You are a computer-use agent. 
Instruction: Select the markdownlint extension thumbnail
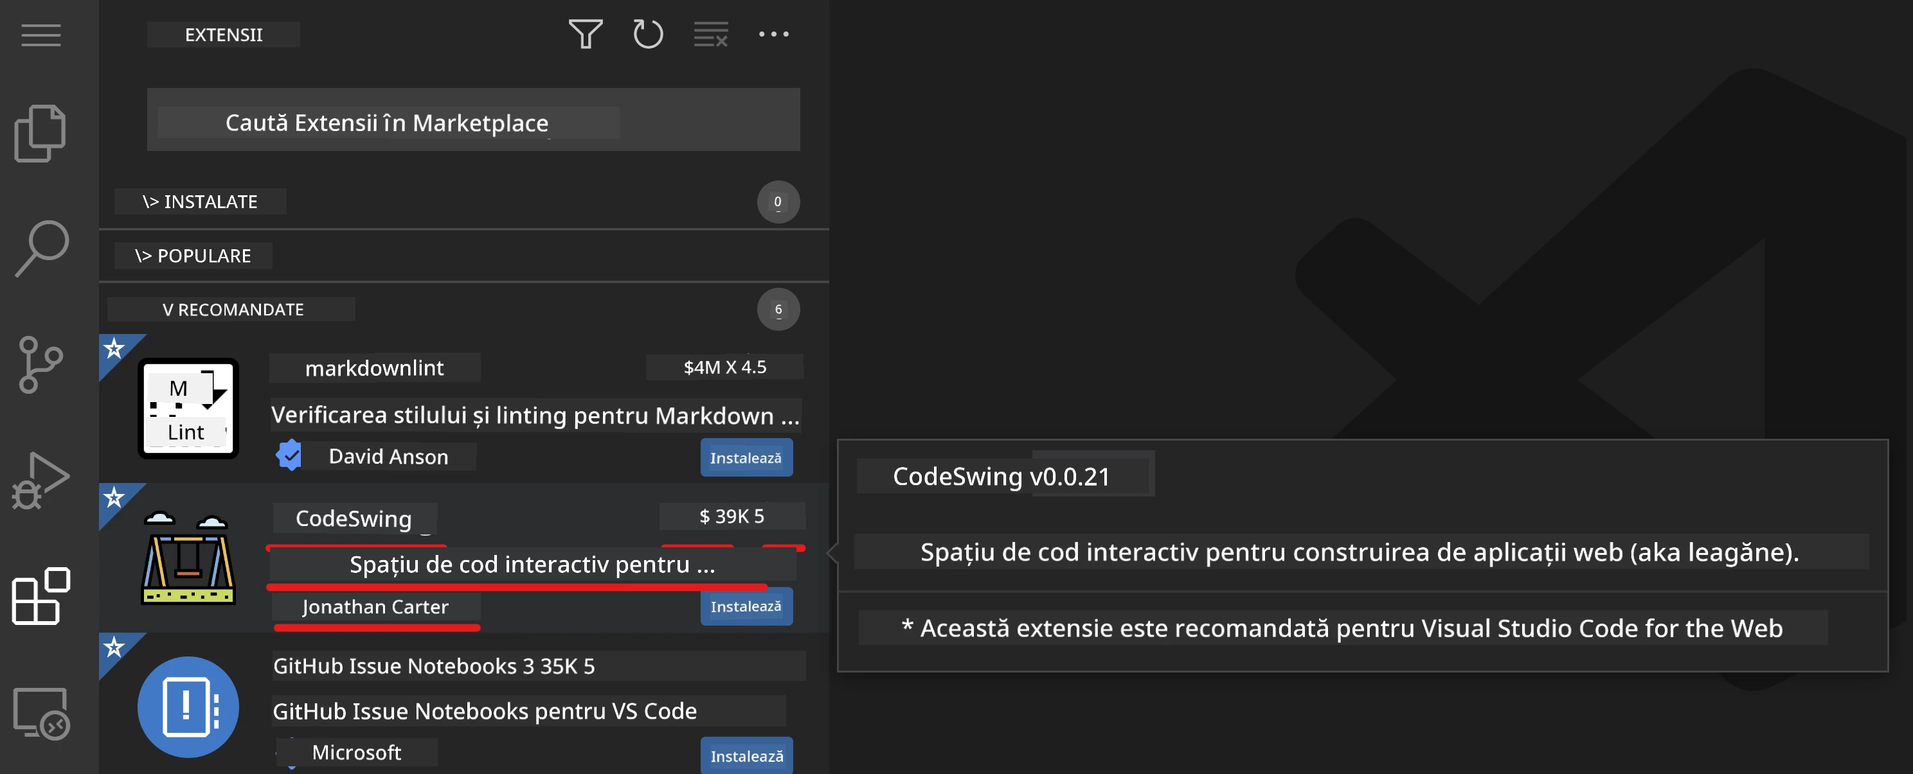(188, 409)
